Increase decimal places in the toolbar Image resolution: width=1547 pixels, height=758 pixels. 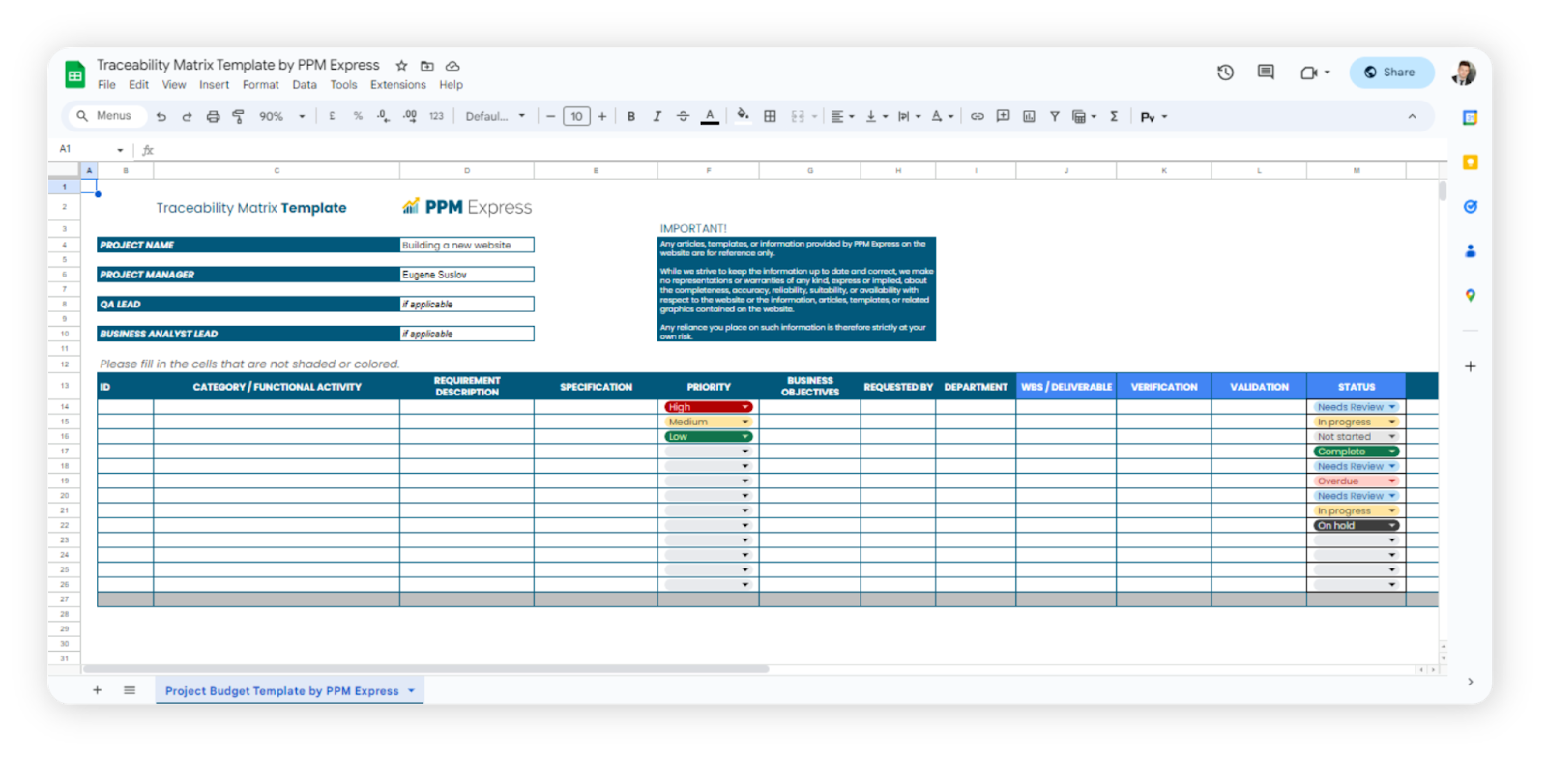click(410, 116)
